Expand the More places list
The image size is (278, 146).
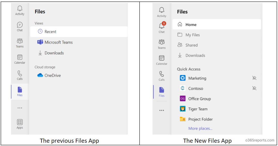coord(200,129)
